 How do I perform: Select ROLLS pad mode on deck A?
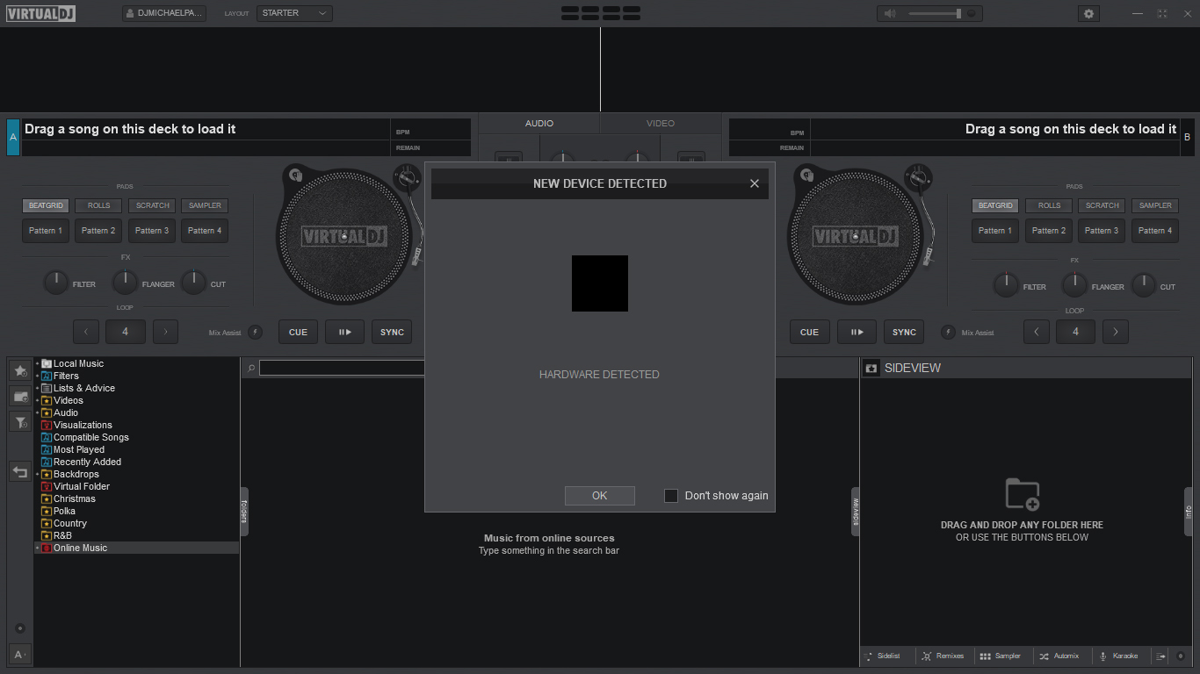click(x=98, y=205)
